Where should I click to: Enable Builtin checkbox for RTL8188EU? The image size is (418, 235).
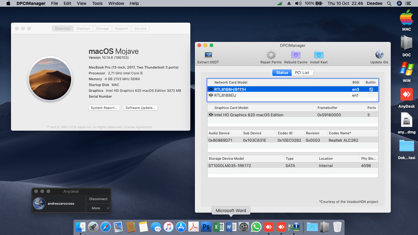tap(371, 95)
